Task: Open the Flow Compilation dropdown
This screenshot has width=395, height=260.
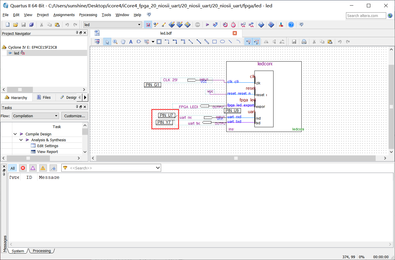Action: click(35, 116)
